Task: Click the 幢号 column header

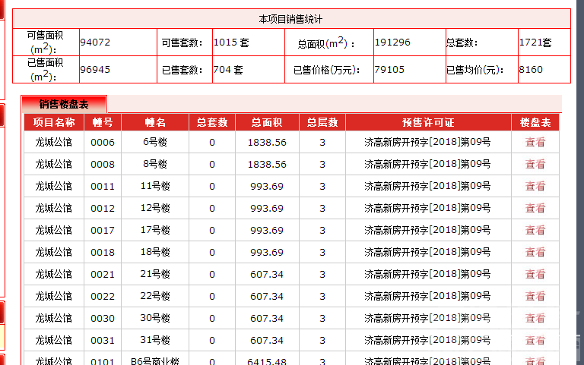Action: tap(103, 122)
